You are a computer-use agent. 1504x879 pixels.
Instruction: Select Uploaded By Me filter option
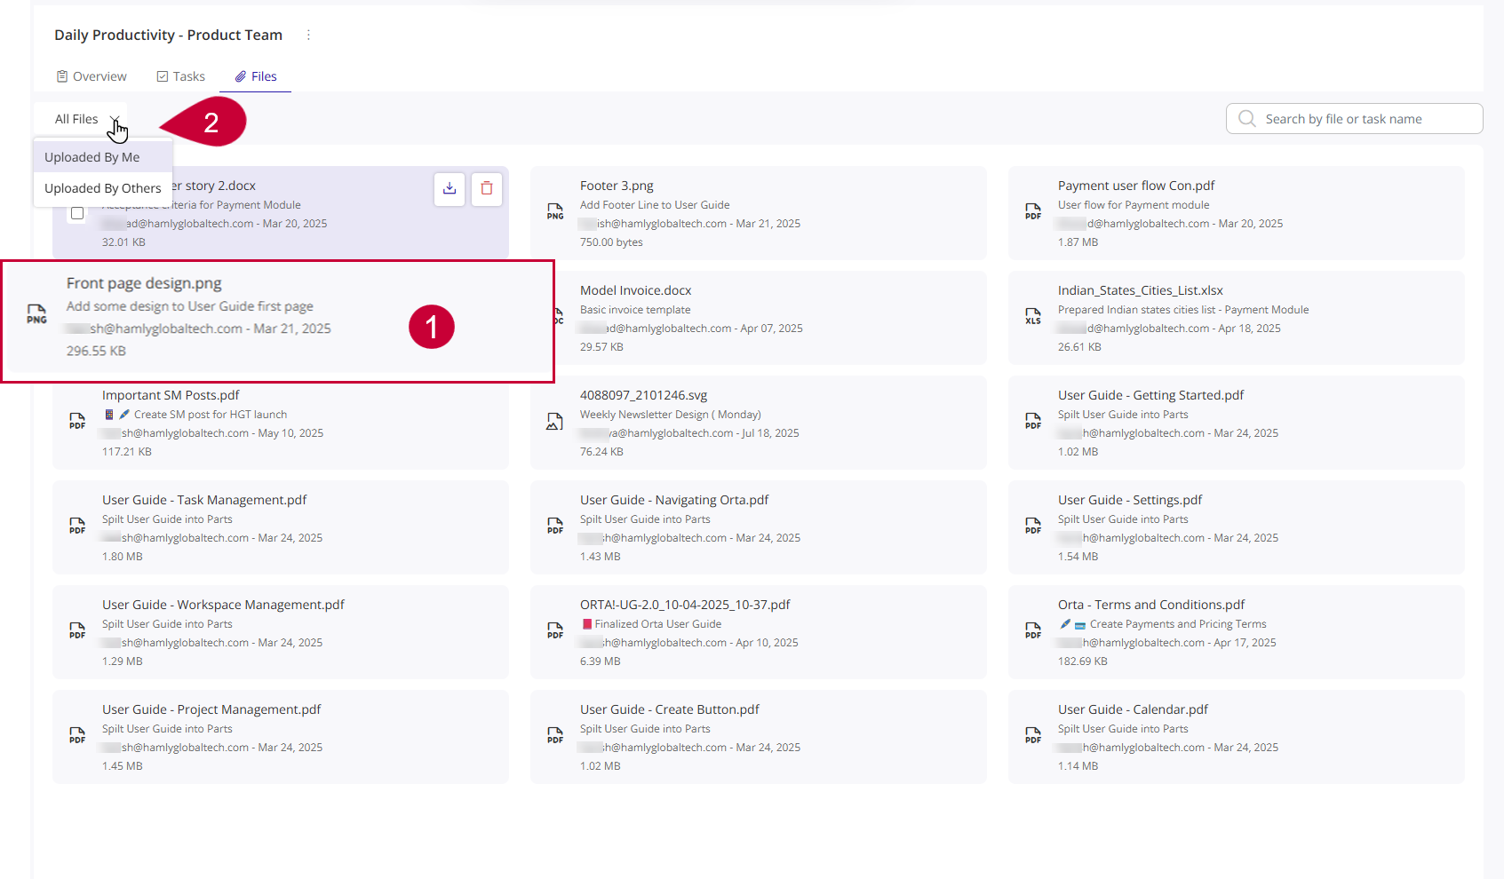tap(92, 157)
